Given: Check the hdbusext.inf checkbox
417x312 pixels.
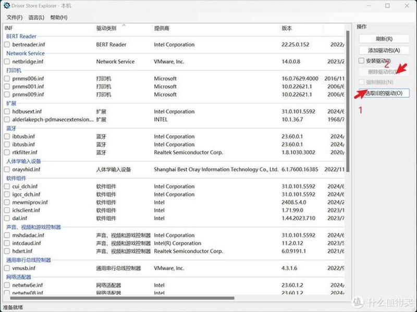Looking at the screenshot, I should coord(7,111).
